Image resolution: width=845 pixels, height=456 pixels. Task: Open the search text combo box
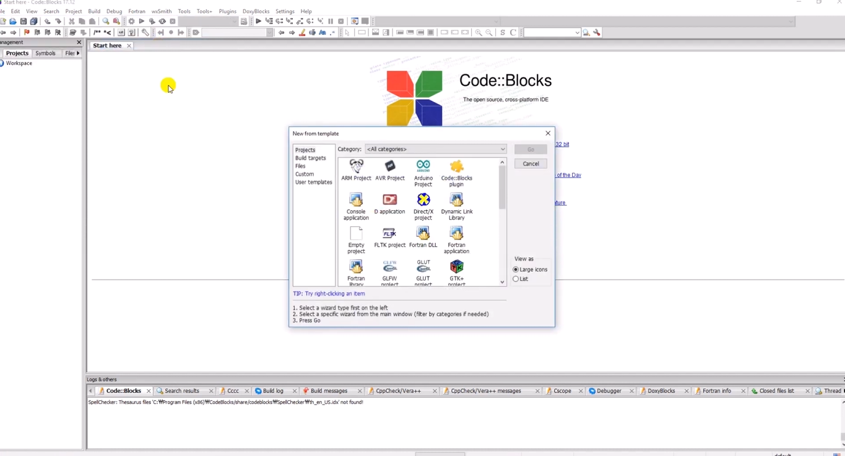[552, 32]
